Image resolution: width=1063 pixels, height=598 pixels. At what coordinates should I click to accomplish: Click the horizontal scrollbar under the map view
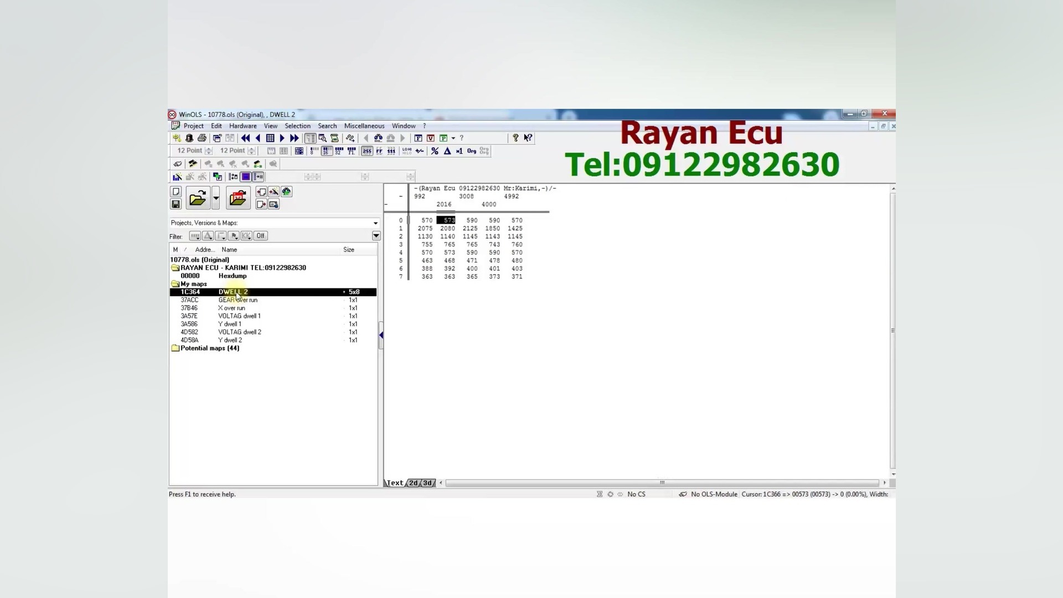[662, 483]
